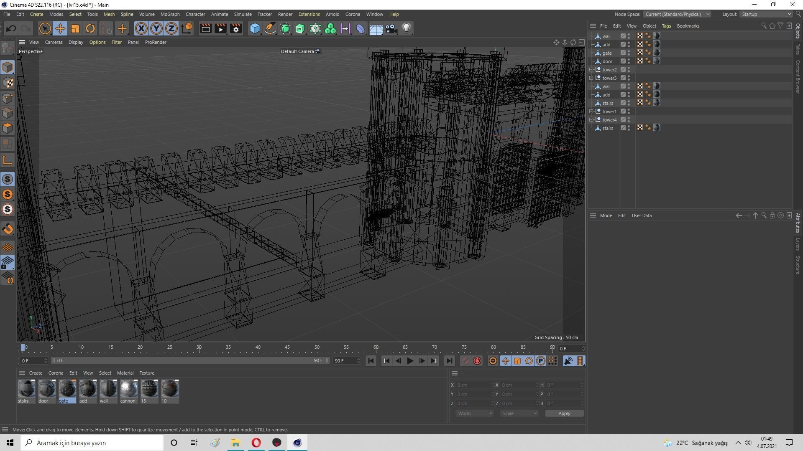Click frame 45 on timeline ruler
803x451 pixels.
coord(287,347)
